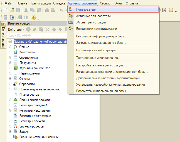Click the red delete X icon in panel
Screen dimensions: 180x142
[x=47, y=29]
